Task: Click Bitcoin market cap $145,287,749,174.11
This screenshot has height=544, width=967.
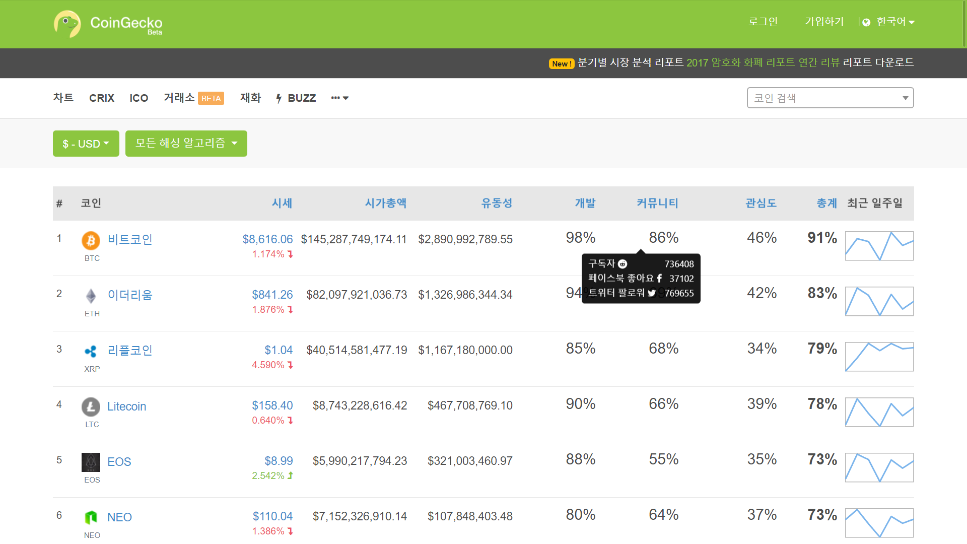Action: (x=354, y=239)
